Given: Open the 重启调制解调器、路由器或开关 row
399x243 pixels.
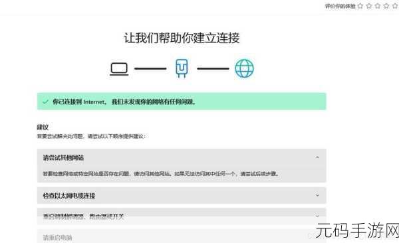Looking at the screenshot, I should pos(182,216).
